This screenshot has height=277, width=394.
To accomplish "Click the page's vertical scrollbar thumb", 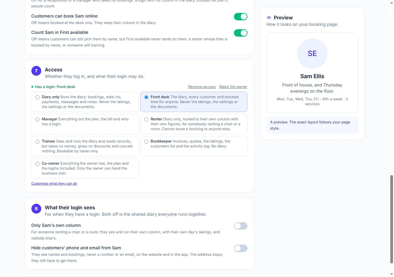I will 392,219.
